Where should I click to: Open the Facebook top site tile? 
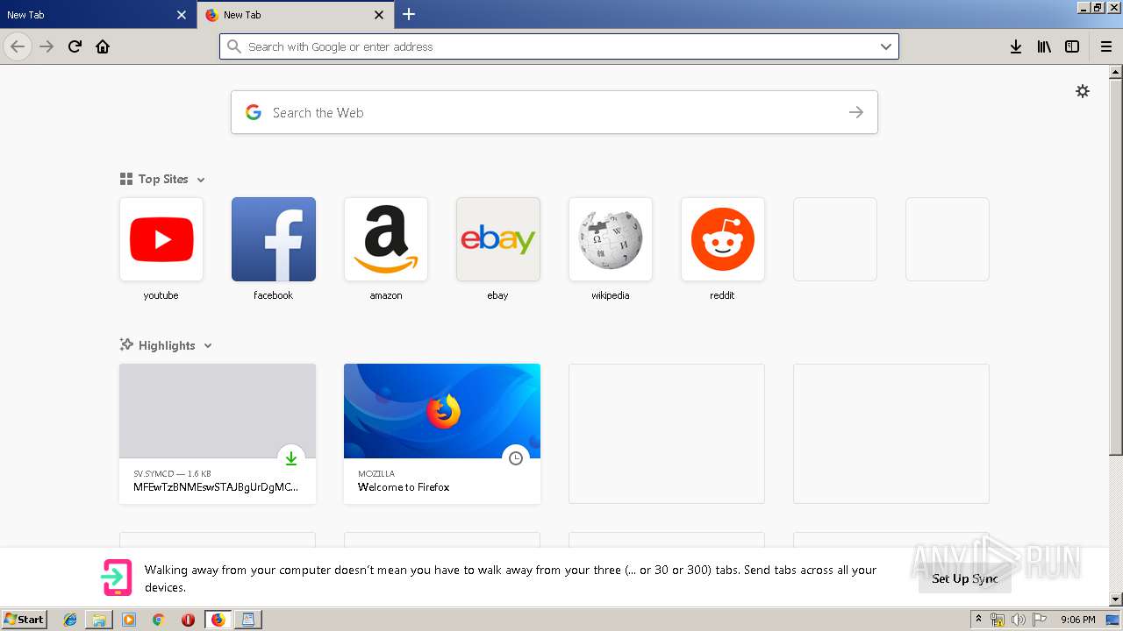(274, 239)
